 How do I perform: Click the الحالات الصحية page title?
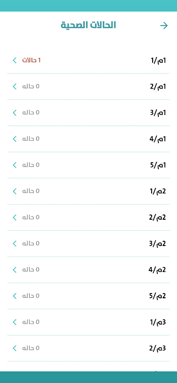[88, 25]
